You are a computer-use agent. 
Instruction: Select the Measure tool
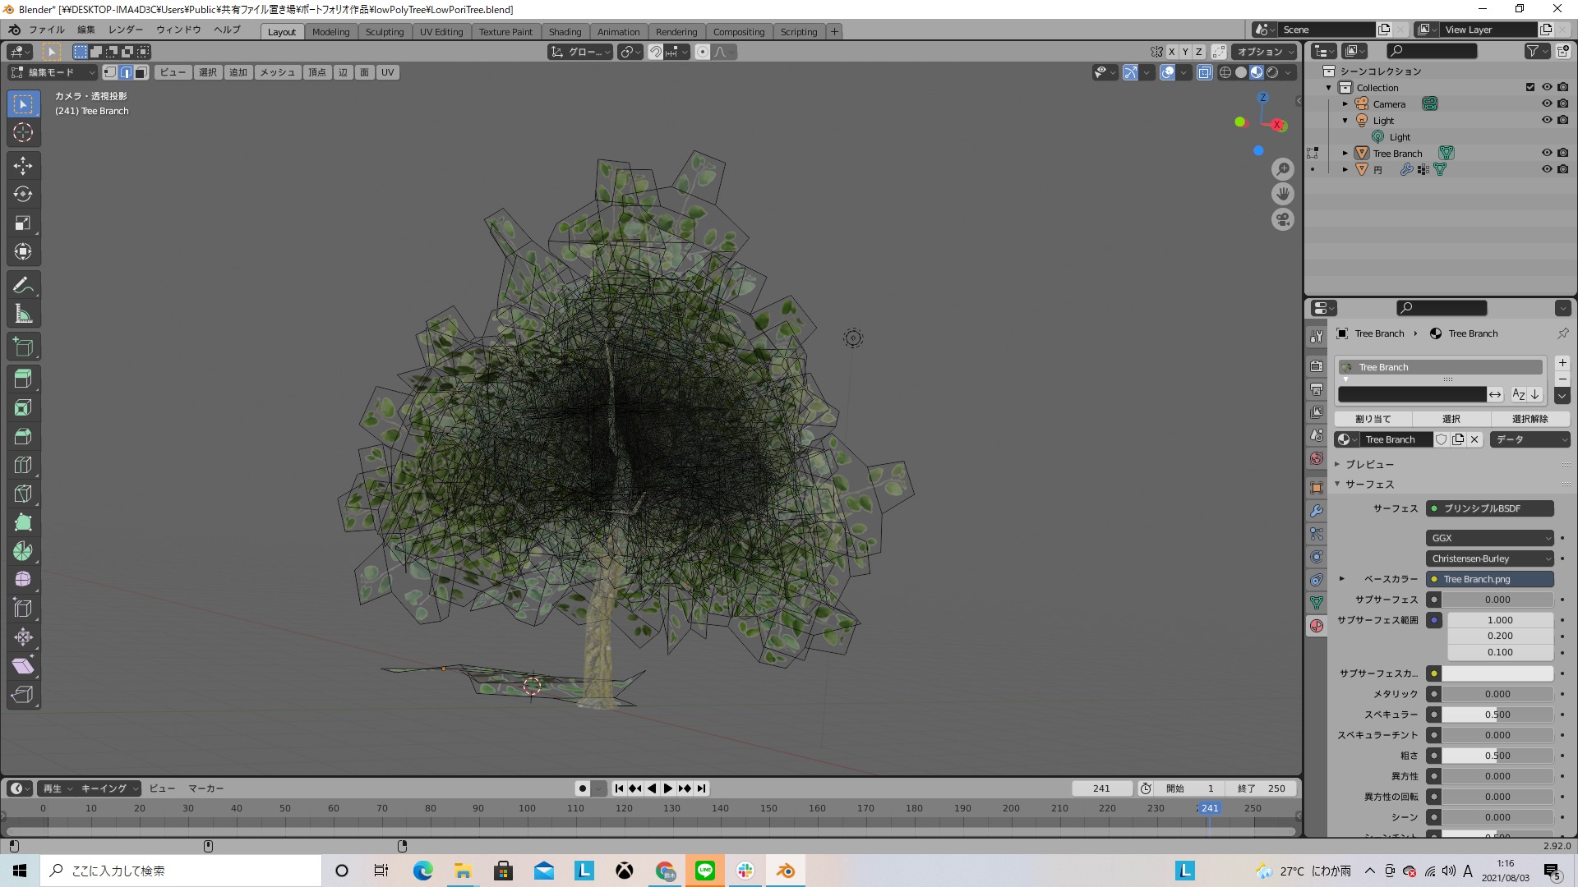point(23,314)
